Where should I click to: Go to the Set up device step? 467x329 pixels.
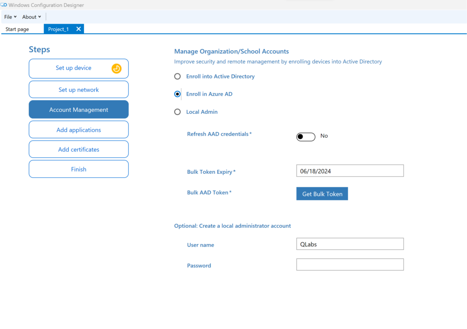[78, 68]
